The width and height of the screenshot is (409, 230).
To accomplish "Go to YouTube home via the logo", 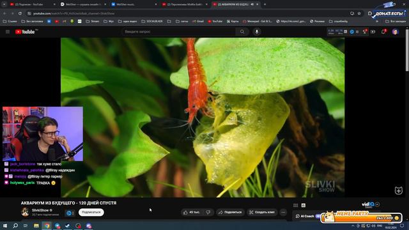I will (x=25, y=32).
